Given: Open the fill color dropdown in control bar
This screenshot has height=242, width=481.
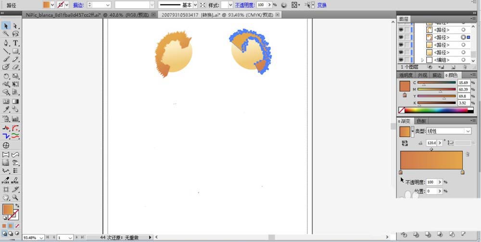Looking at the screenshot, I should click(x=52, y=5).
